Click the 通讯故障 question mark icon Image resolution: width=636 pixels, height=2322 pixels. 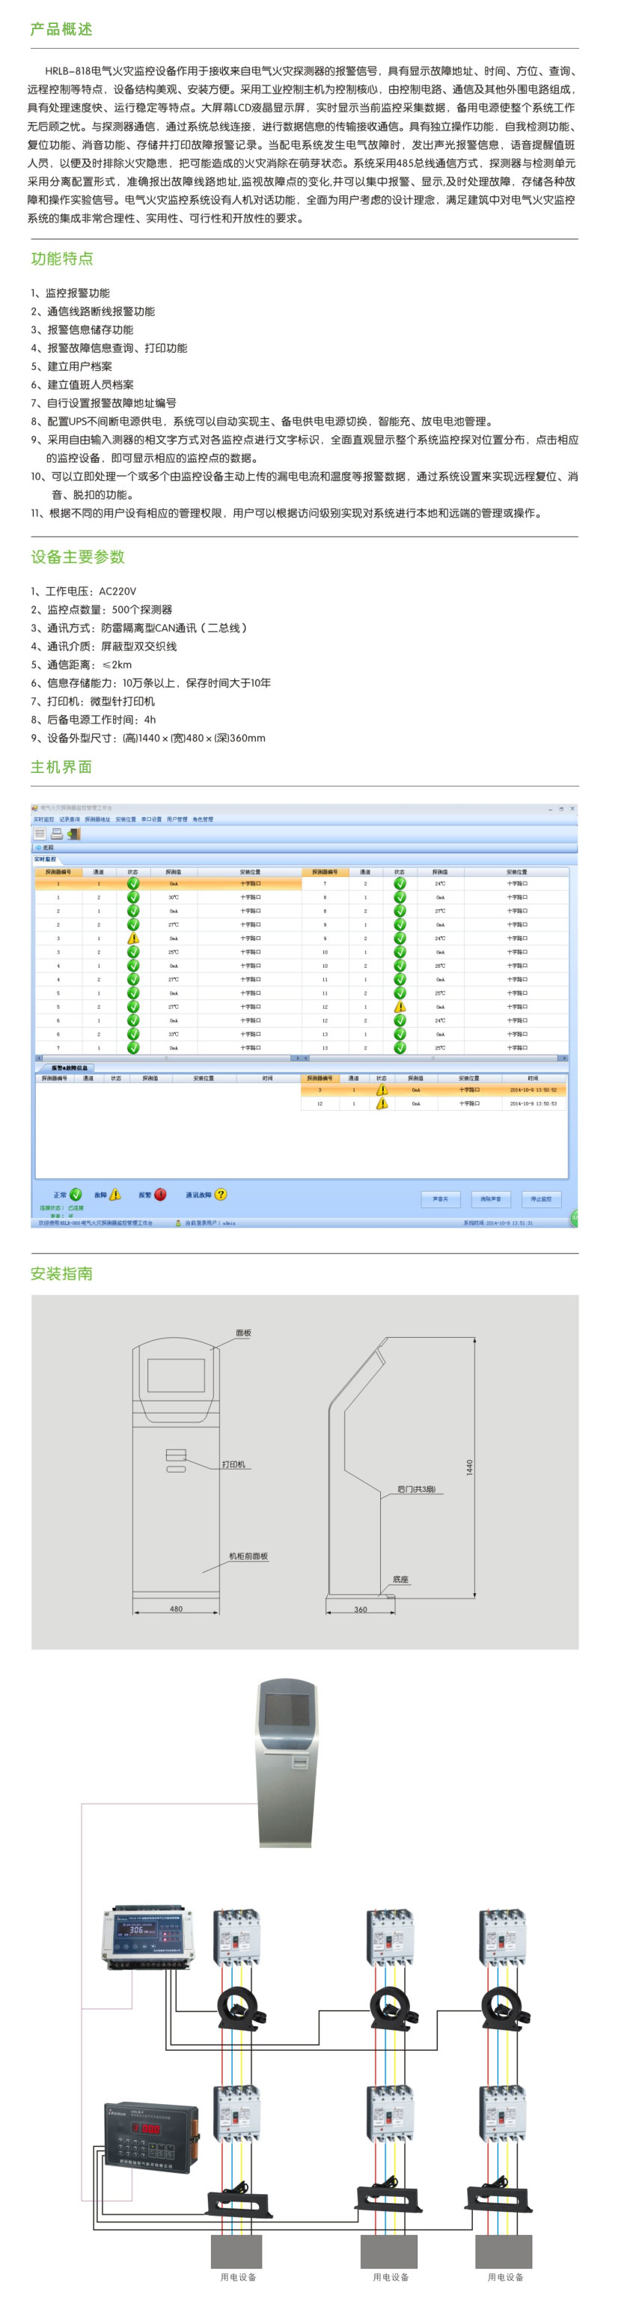point(221,1195)
